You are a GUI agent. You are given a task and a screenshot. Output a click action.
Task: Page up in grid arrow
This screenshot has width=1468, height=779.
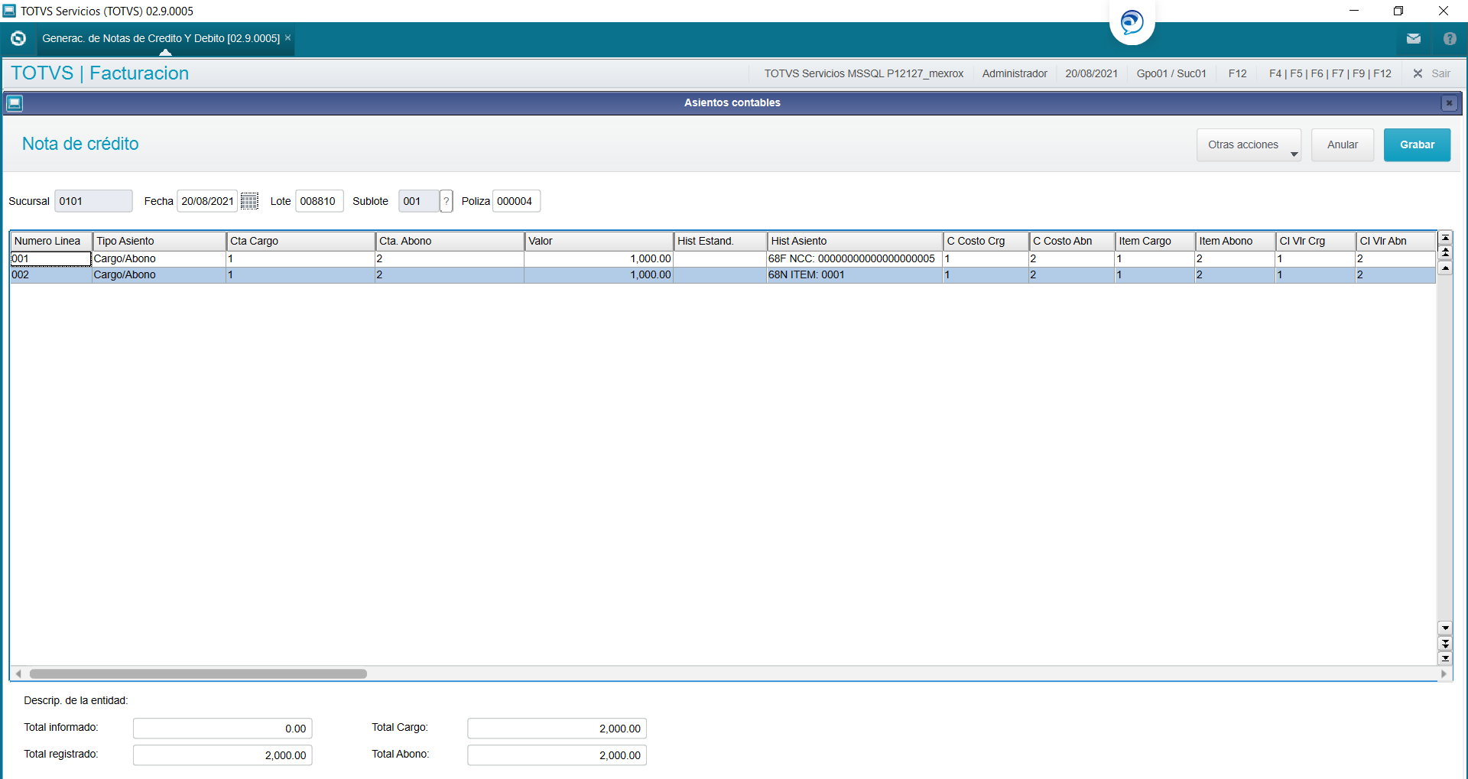1445,252
